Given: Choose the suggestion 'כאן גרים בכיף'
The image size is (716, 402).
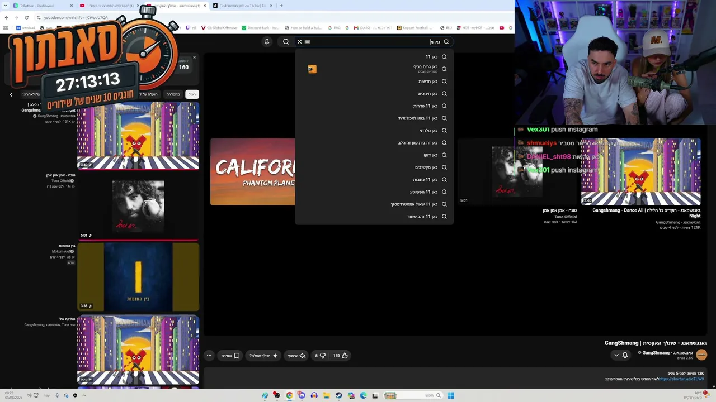Looking at the screenshot, I should (374, 69).
